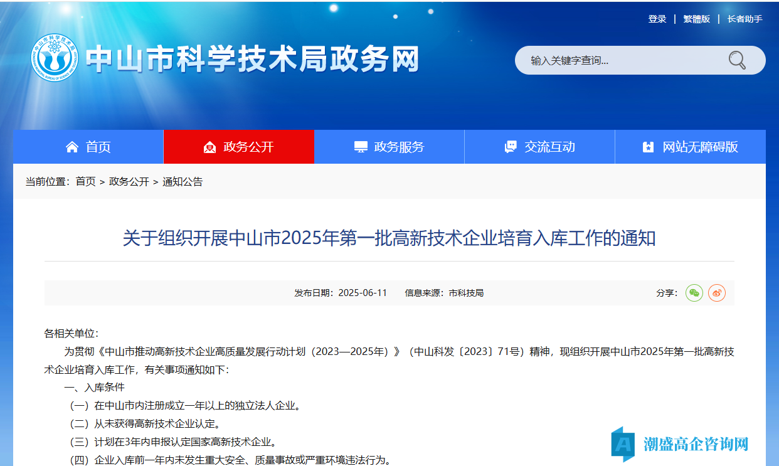This screenshot has height=466, width=779.
Task: Go to 通知公告 in breadcrumb
Action: click(183, 182)
